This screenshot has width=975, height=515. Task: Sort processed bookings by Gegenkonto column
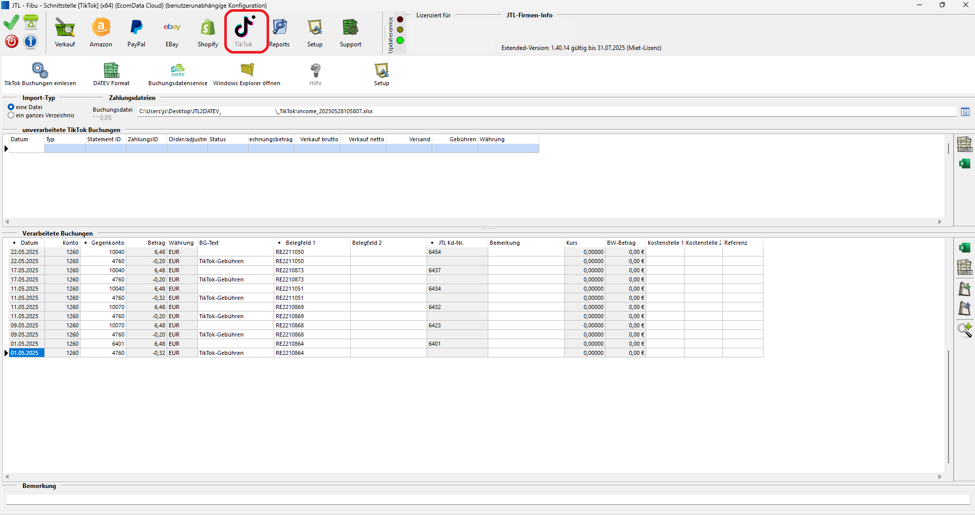pyautogui.click(x=107, y=243)
